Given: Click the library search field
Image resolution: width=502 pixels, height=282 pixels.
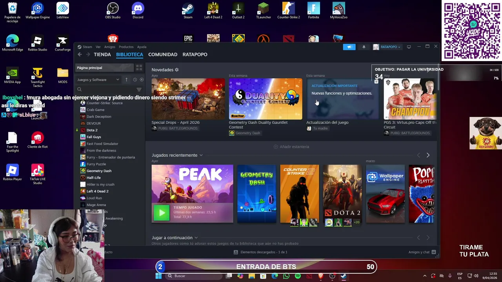Looking at the screenshot, I should pyautogui.click(x=106, y=89).
